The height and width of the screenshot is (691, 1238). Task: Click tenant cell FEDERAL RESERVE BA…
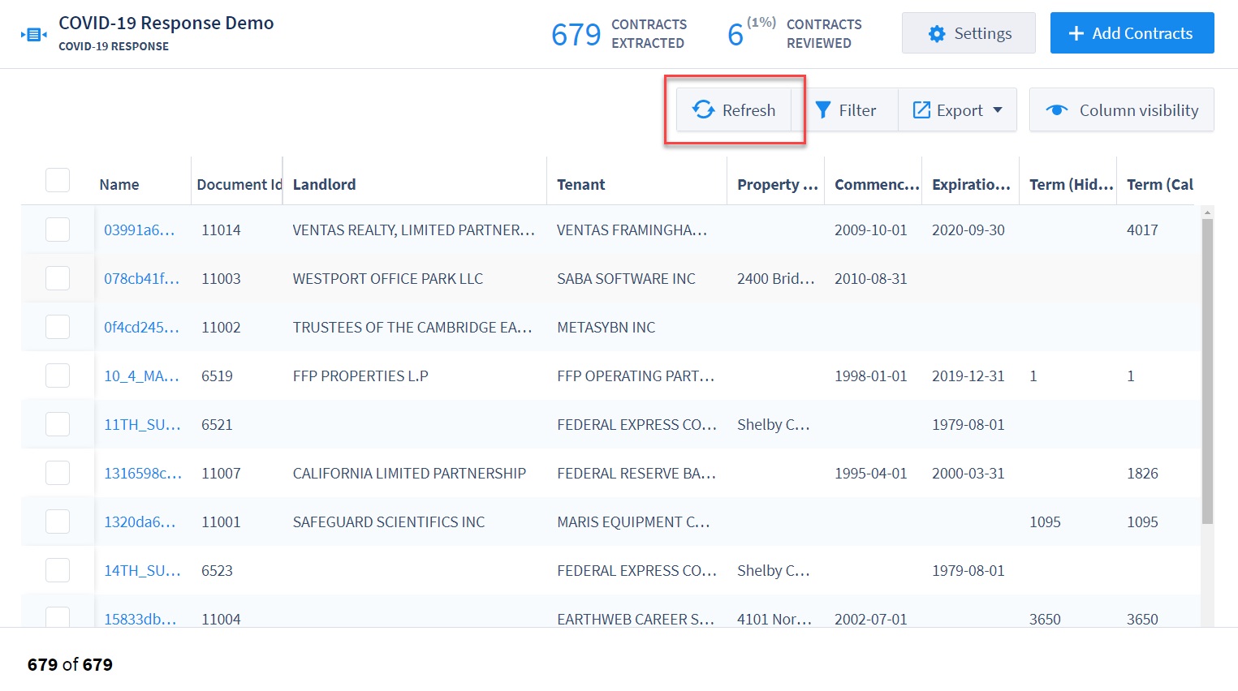click(x=636, y=473)
